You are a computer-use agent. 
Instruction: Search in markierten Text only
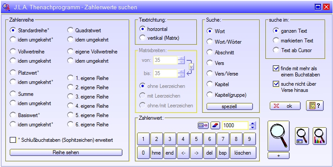pyautogui.click(x=276, y=40)
